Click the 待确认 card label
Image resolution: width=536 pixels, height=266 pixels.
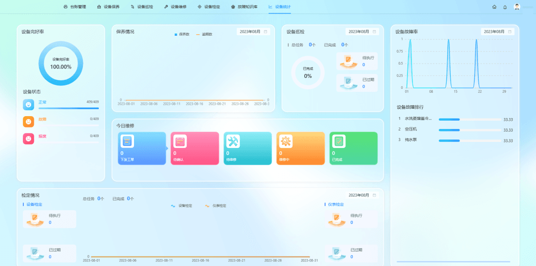pos(179,160)
